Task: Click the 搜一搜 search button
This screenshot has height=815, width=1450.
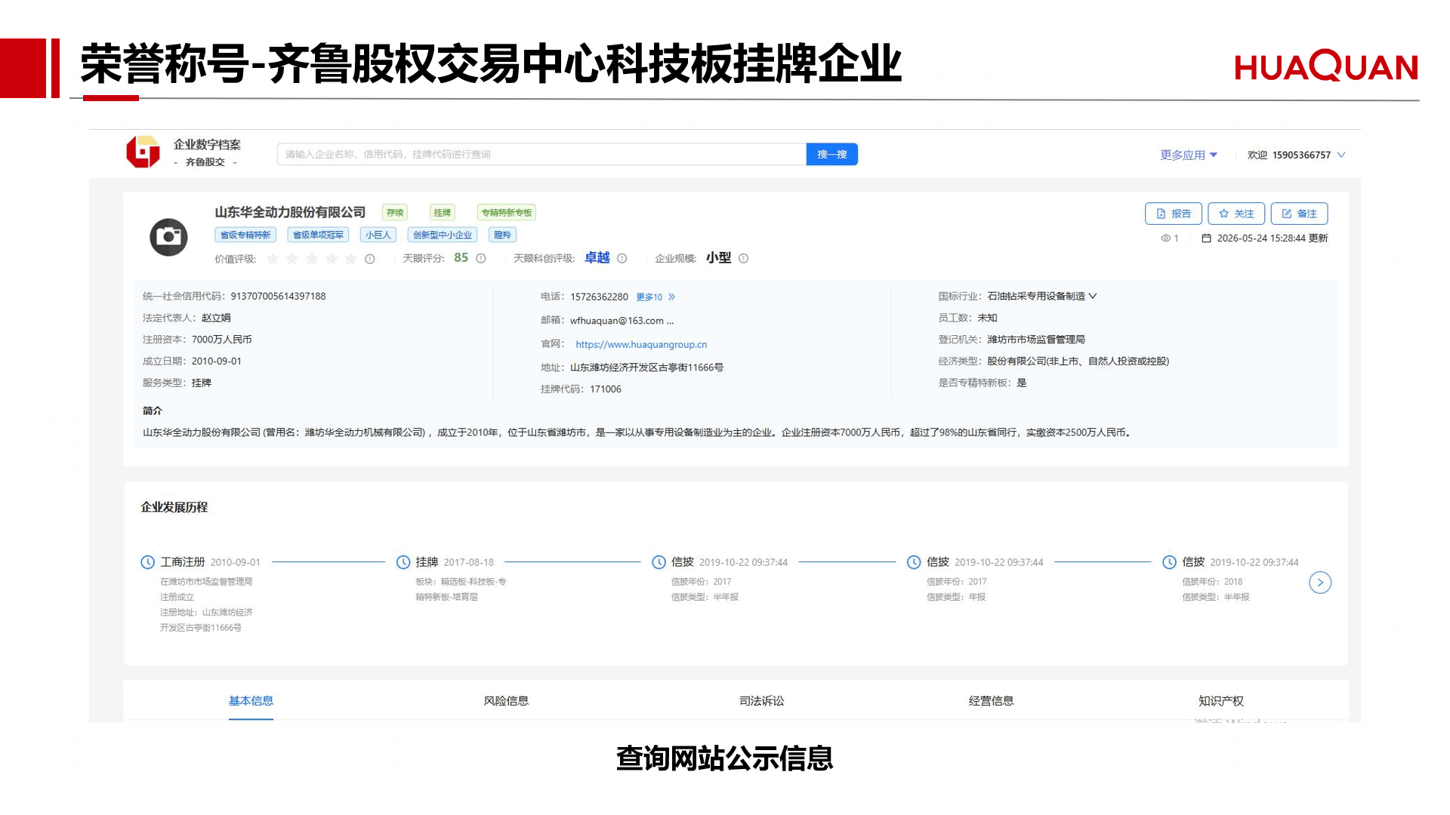Action: point(831,154)
